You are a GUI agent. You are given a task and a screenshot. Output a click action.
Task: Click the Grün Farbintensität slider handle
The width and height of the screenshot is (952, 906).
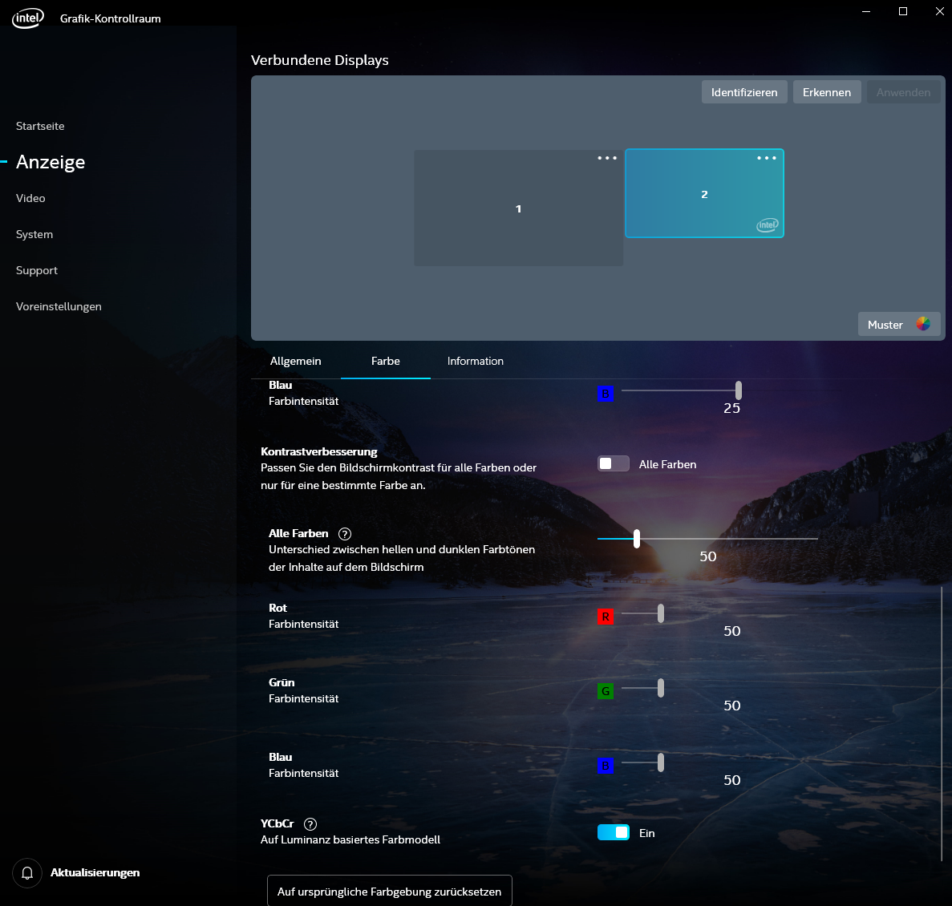coord(661,688)
